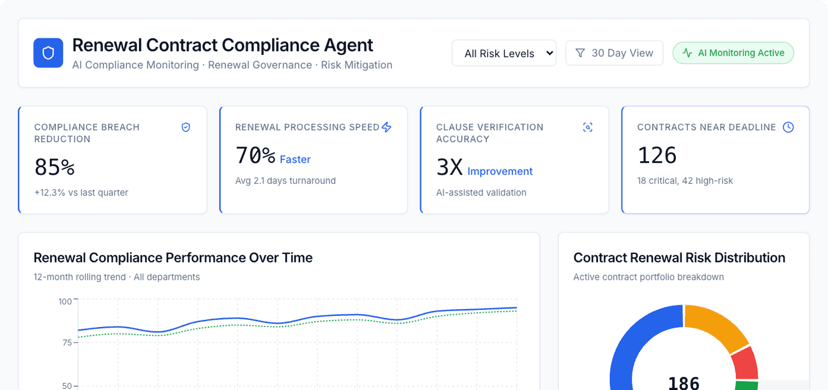
Task: Click the Avg 2.1 days turnaround text
Action: 285,181
